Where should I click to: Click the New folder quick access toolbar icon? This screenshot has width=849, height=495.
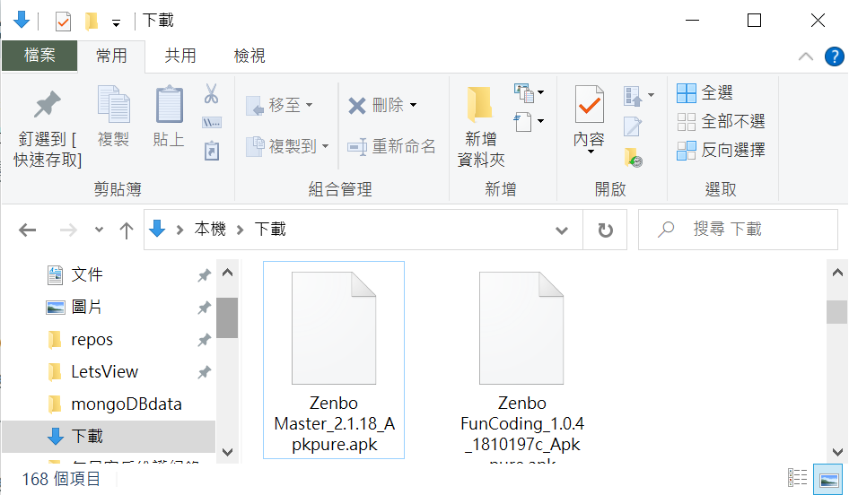click(92, 22)
